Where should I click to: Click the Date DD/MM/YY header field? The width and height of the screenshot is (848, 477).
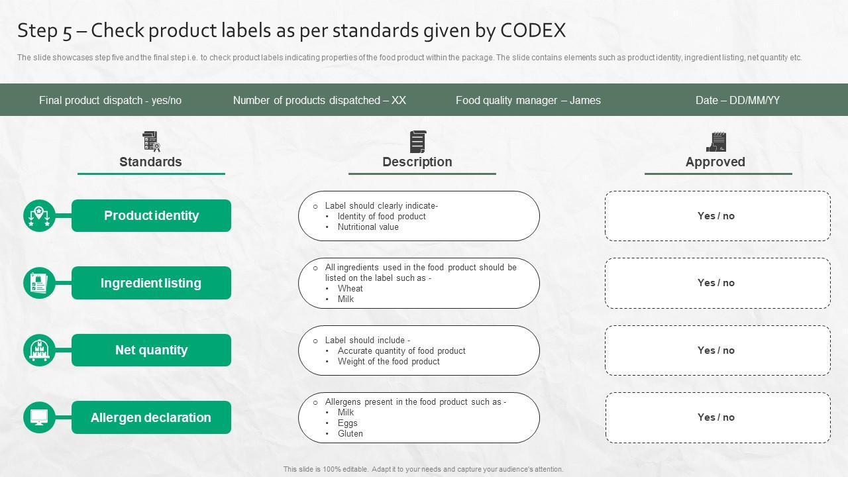point(737,100)
